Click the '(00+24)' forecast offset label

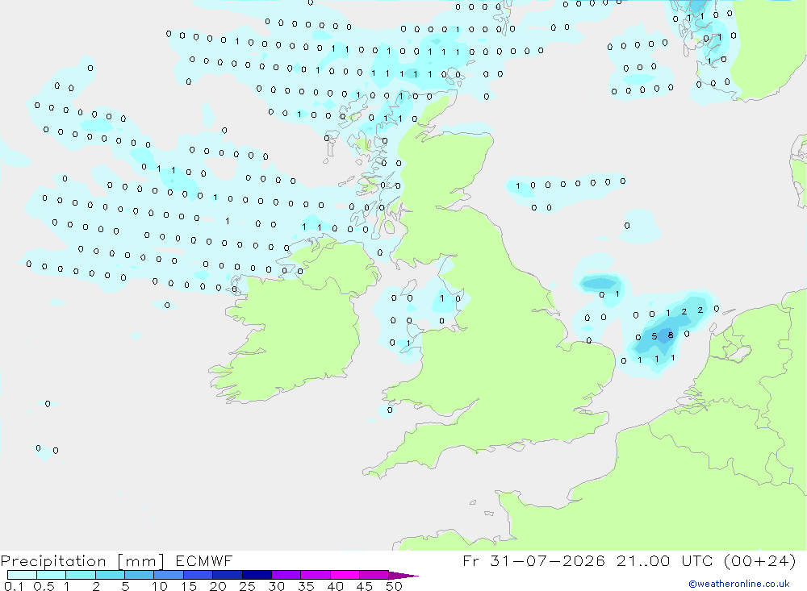click(759, 560)
